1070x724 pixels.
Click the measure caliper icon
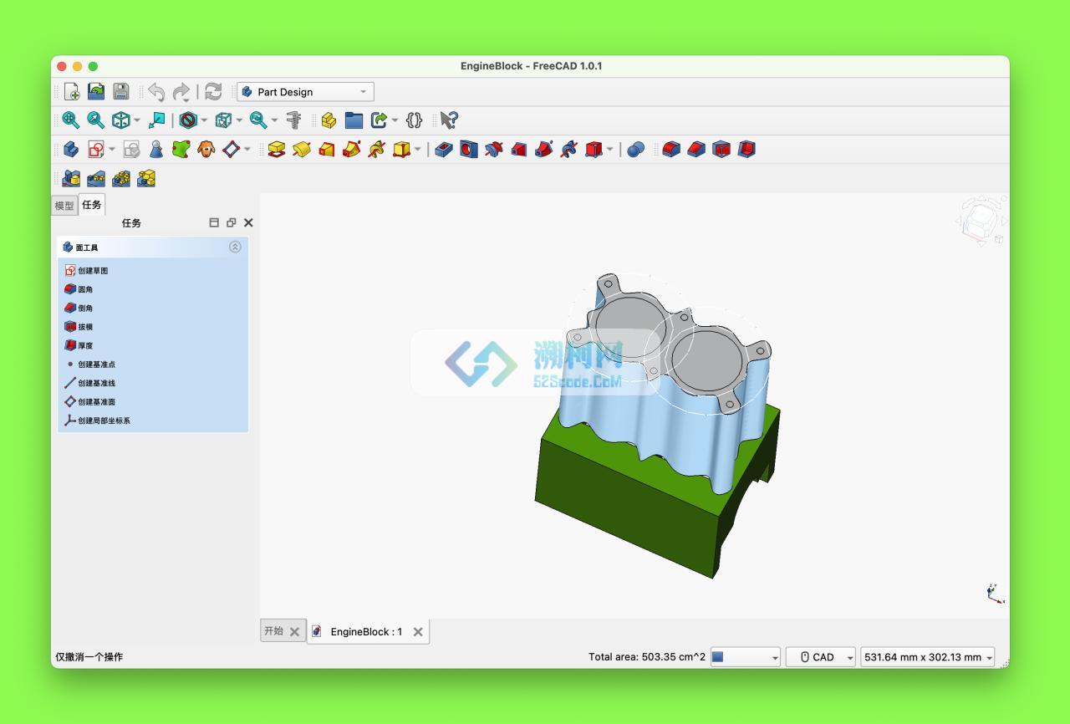(293, 120)
